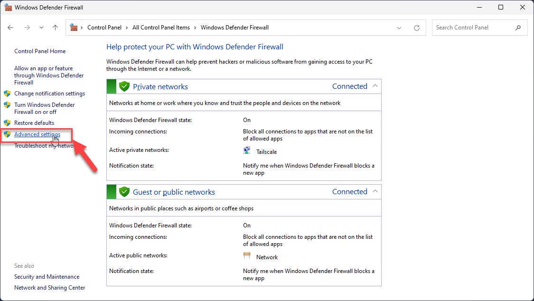Click Connected status of Private networks

coord(350,86)
